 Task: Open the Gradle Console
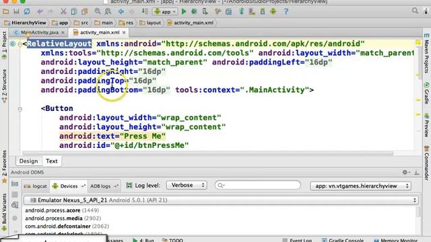[343, 240]
